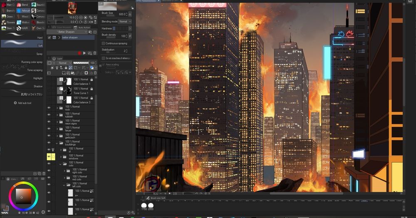Hide the neon signs layer folder
The width and height of the screenshot is (416, 218).
point(49,122)
